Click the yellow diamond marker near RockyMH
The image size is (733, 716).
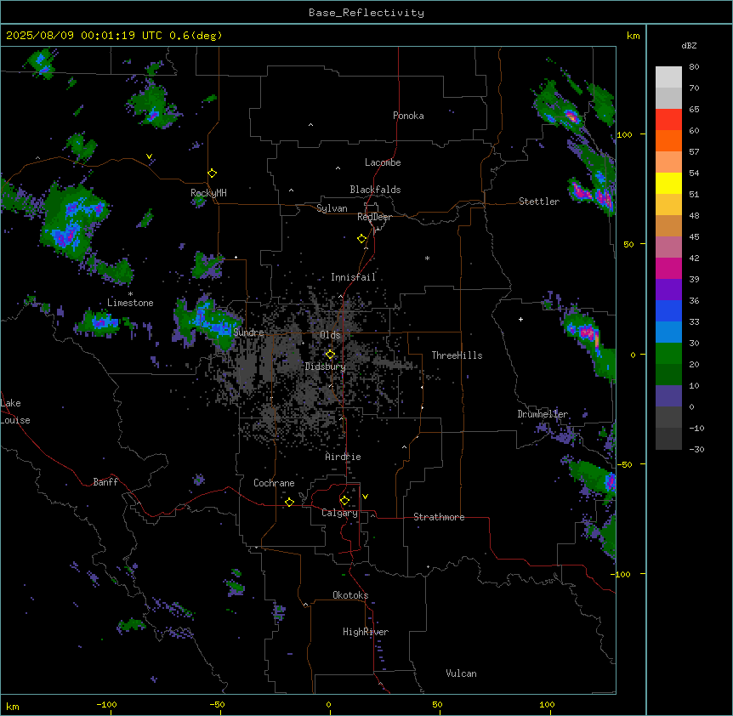212,173
